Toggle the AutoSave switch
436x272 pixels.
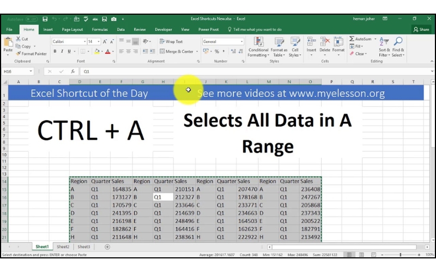tap(31, 19)
